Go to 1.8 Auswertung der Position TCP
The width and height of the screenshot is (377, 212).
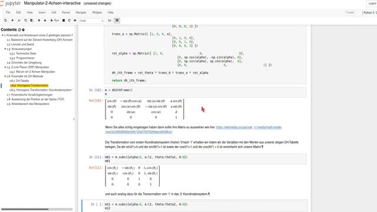click(x=35, y=100)
